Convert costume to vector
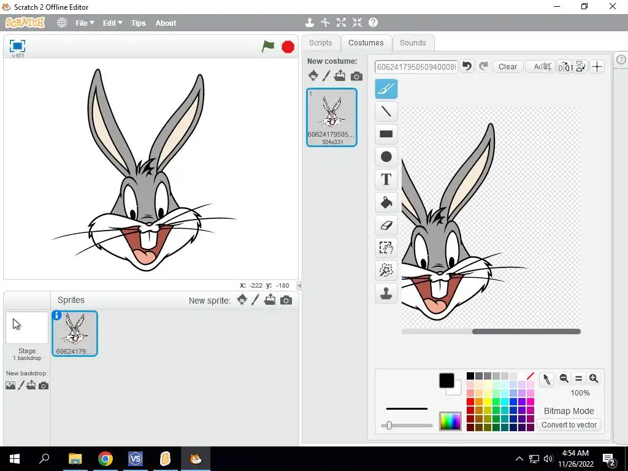This screenshot has height=471, width=628. (569, 424)
